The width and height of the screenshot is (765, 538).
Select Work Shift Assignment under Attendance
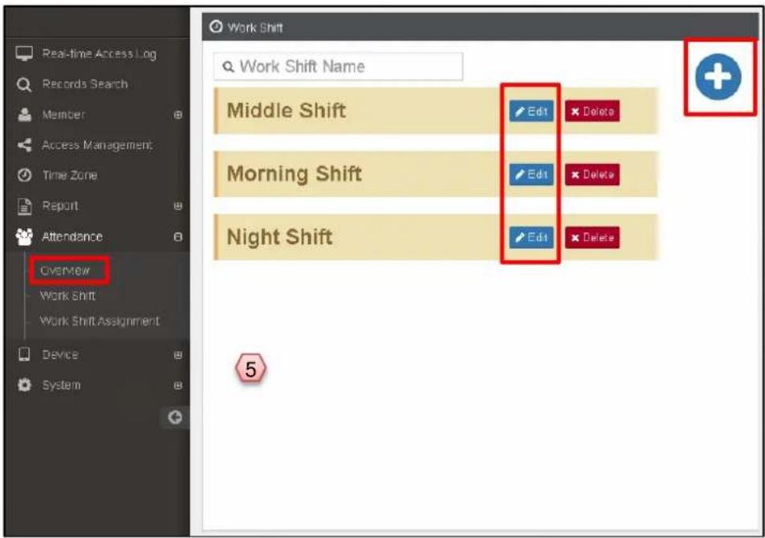point(100,321)
